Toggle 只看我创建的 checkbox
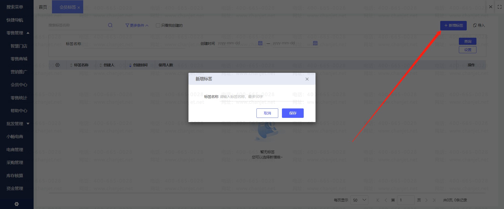 [158, 25]
